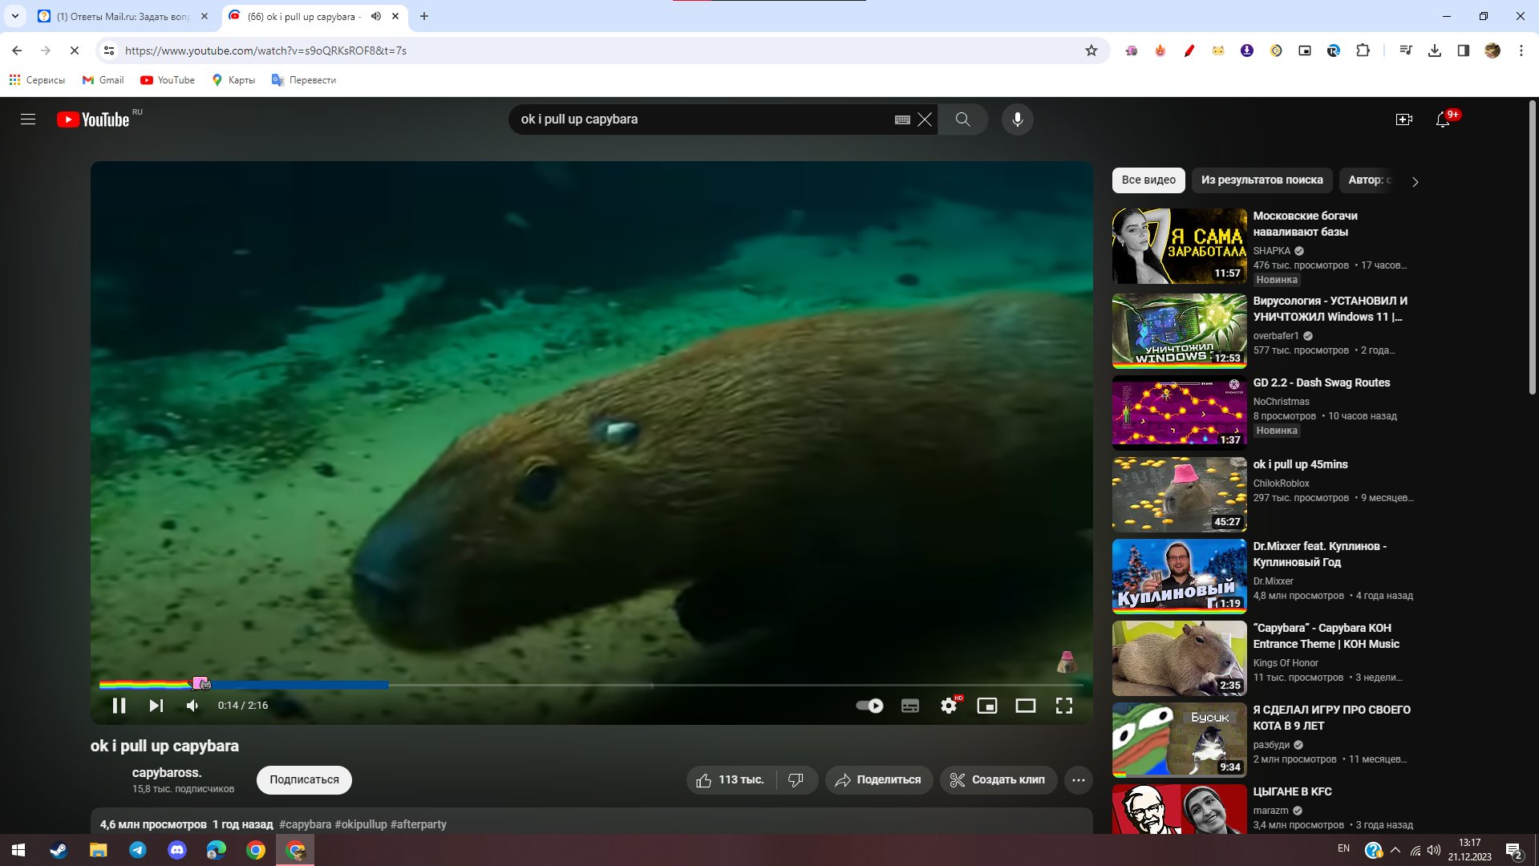The width and height of the screenshot is (1539, 866).
Task: Open the #capybara hashtag
Action: (305, 824)
